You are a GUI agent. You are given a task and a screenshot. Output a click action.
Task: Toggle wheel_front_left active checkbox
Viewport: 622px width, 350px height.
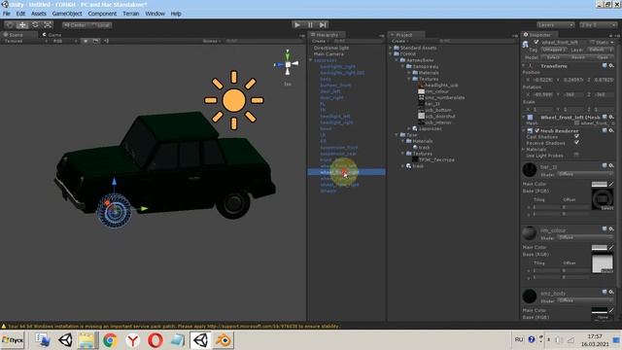coord(536,42)
